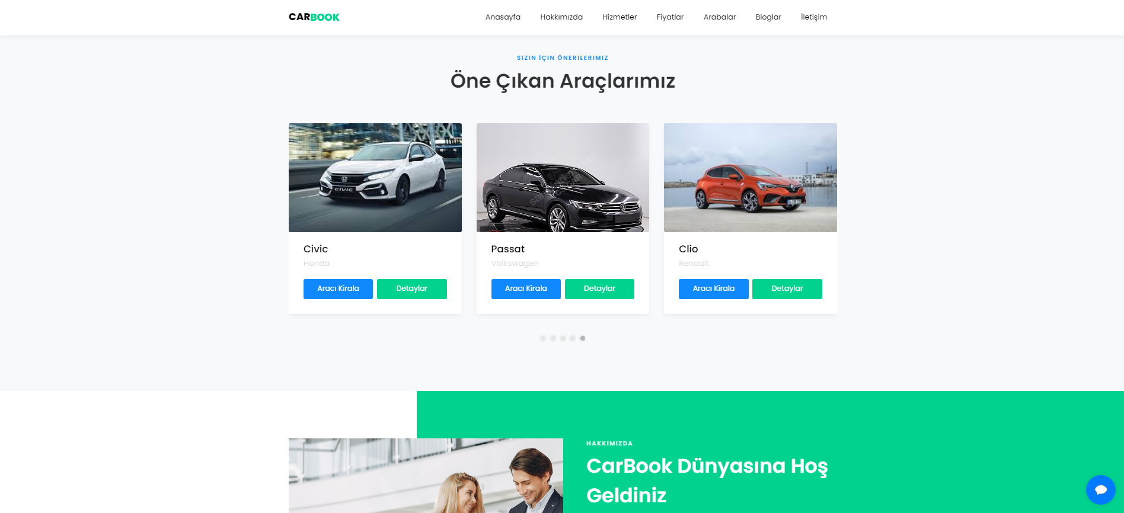Click Aracı Kirala under the Clio
This screenshot has width=1124, height=513.
point(713,289)
